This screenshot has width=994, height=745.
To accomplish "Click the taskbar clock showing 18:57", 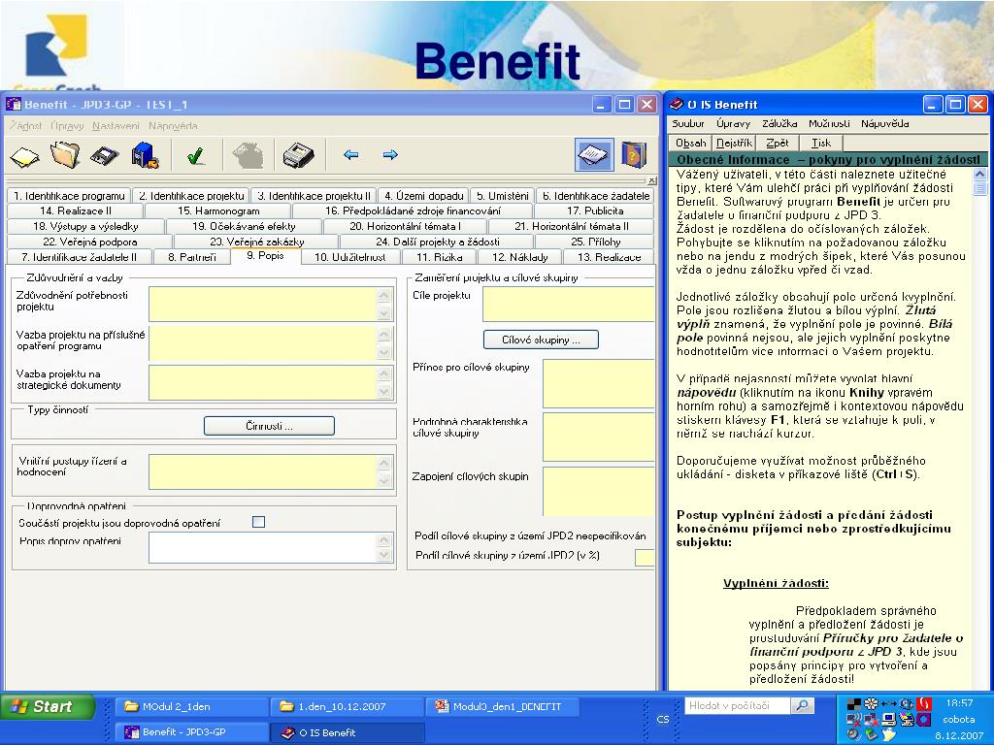I will coord(959,702).
